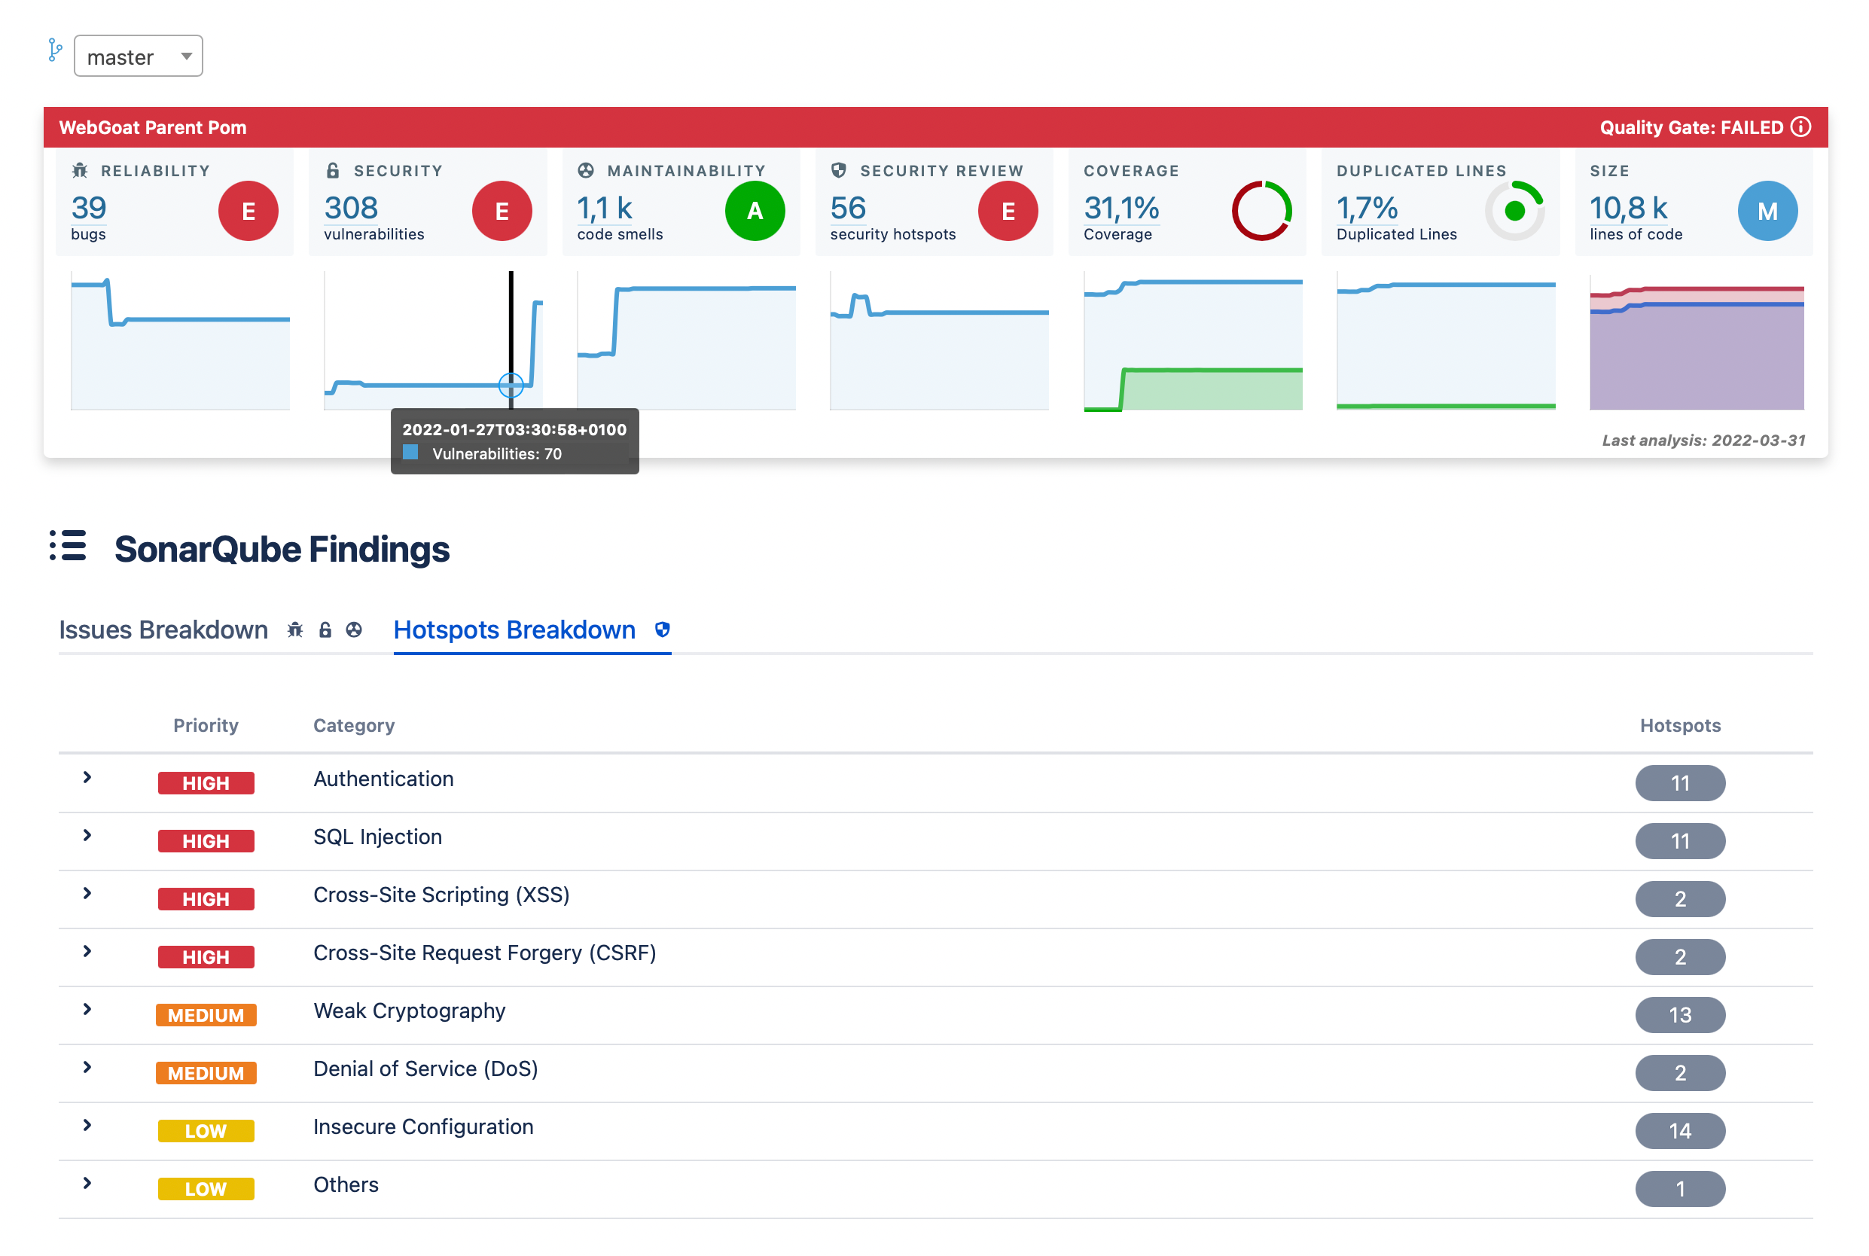Click the Denial of Service (DoS) category text
This screenshot has height=1256, width=1869.
[425, 1069]
